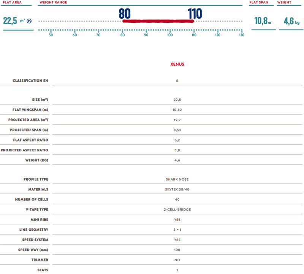The image size is (304, 274).
Task: Click the CLASSIFICATION EN row label
Action: point(30,80)
